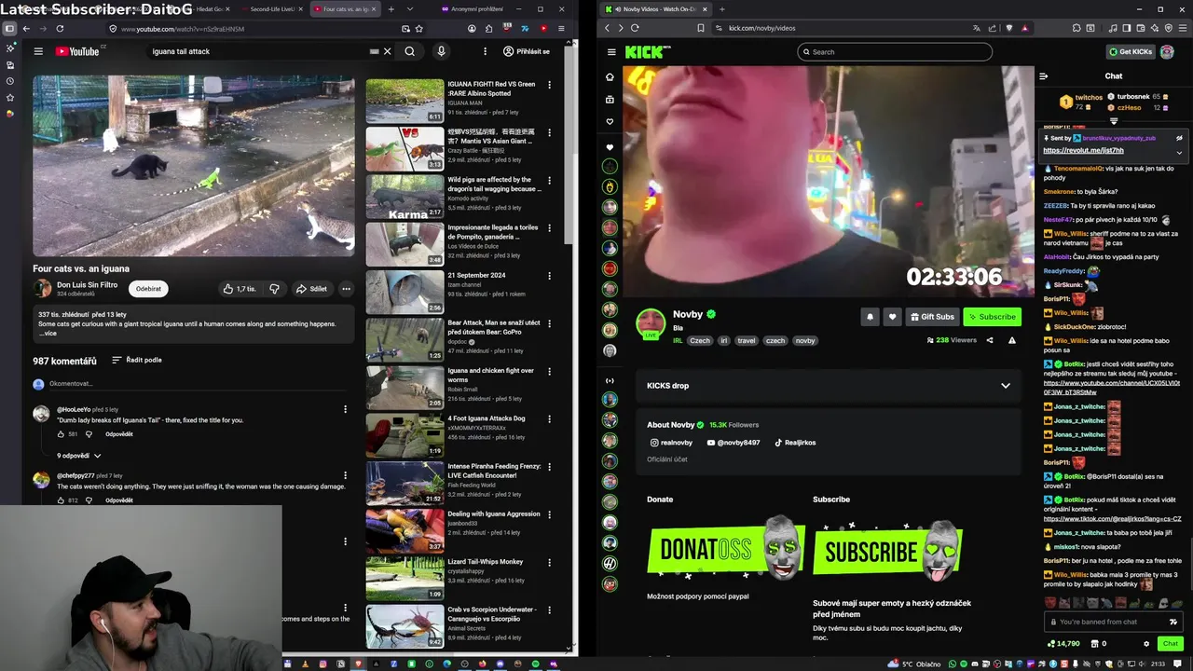Screen dimensions: 1193x671
Task: Open Kick page translate icon in address bar
Action: [977, 29]
